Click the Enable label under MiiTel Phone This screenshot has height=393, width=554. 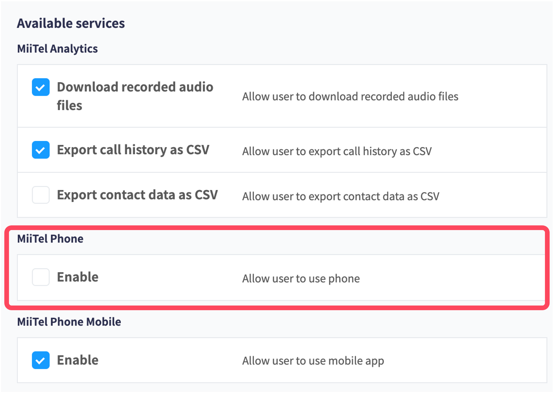78,277
